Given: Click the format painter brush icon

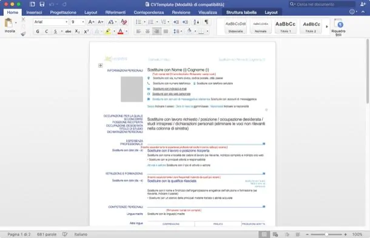Looking at the screenshot, I should [23, 34].
